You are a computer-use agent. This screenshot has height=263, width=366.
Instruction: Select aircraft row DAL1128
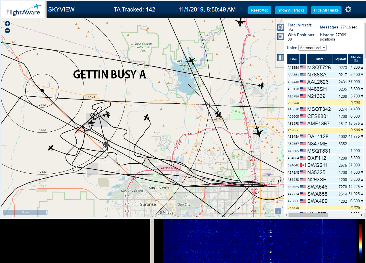[325, 137]
